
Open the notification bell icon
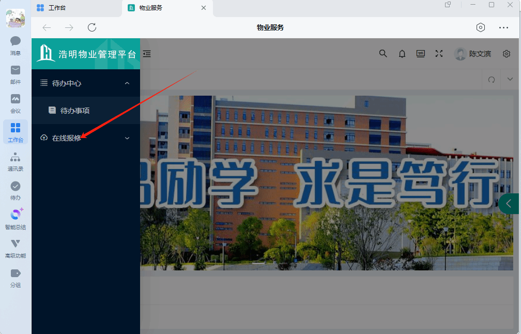[x=402, y=54]
